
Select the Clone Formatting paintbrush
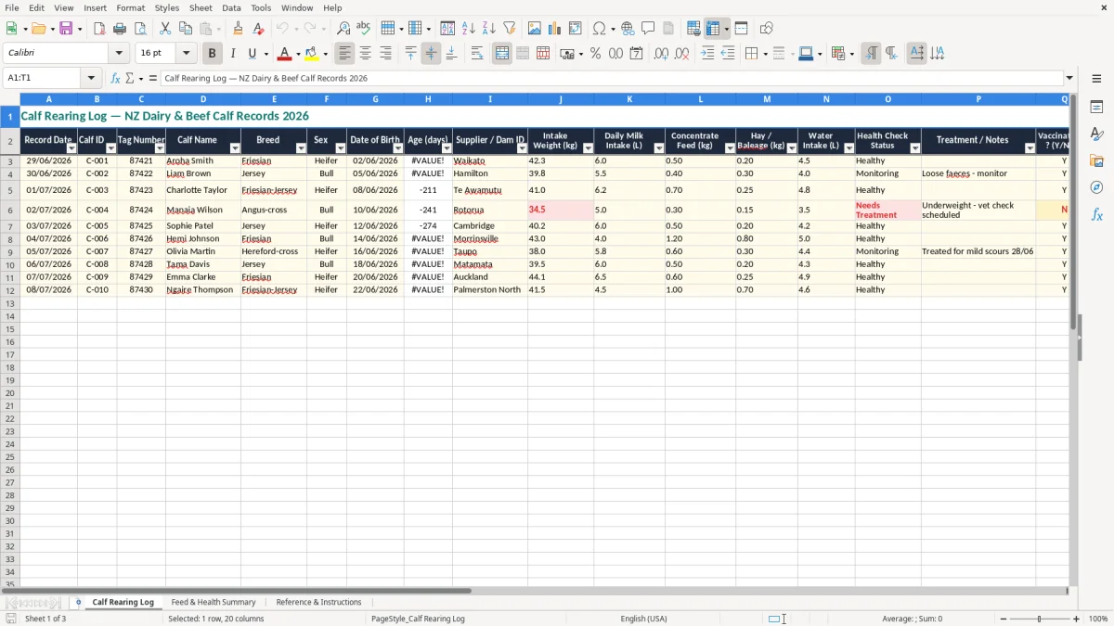pyautogui.click(x=239, y=29)
